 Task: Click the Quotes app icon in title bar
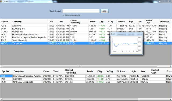(x=1, y=1)
